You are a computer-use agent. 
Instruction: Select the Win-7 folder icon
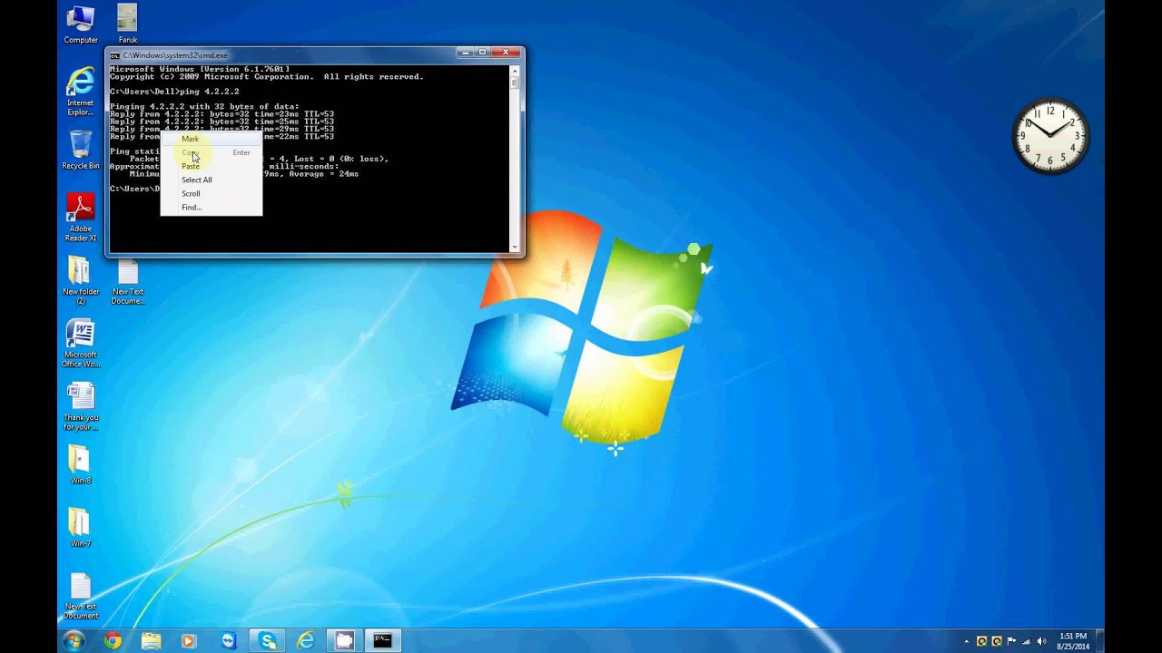click(x=81, y=528)
